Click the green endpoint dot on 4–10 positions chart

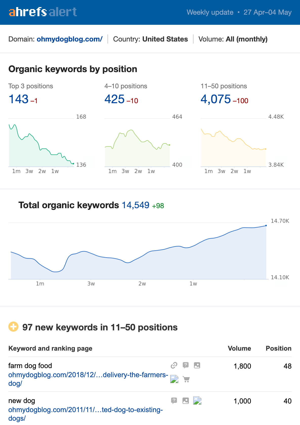(x=169, y=145)
